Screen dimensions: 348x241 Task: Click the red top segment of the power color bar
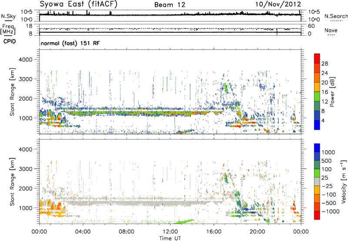[x=317, y=58]
